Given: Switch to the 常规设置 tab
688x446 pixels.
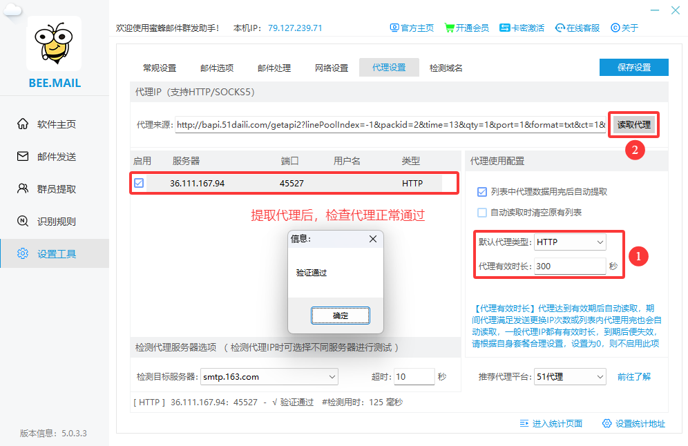Looking at the screenshot, I should [160, 68].
